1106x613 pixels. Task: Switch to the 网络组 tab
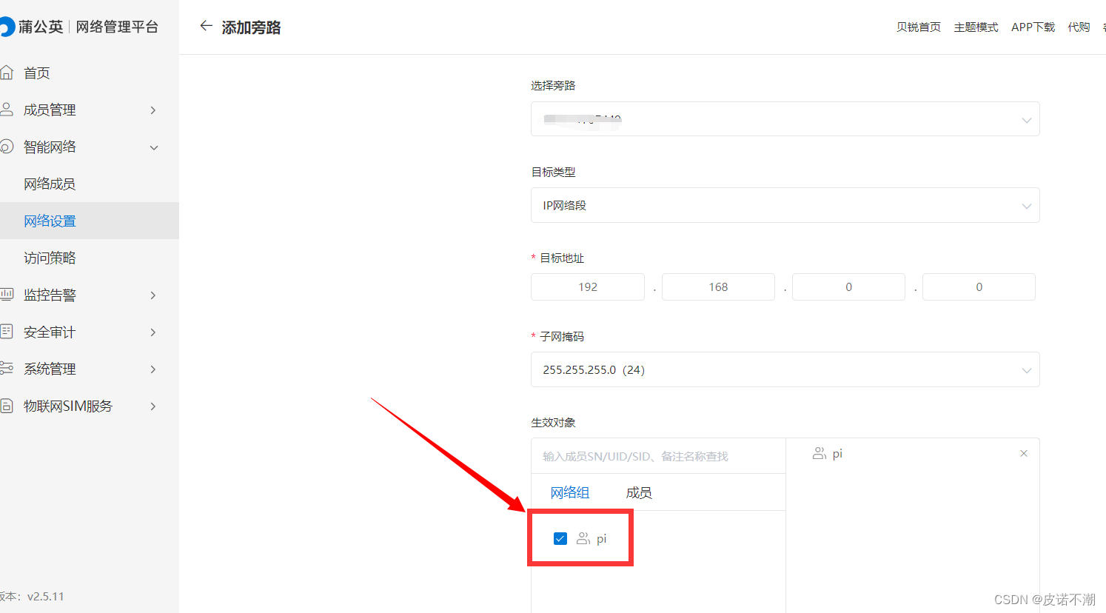[570, 492]
